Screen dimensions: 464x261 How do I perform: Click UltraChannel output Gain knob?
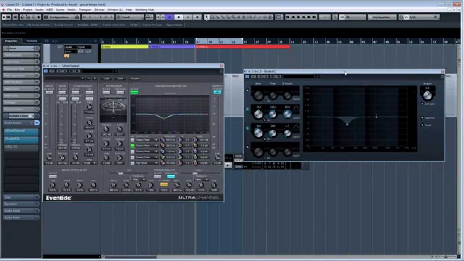tap(217, 158)
